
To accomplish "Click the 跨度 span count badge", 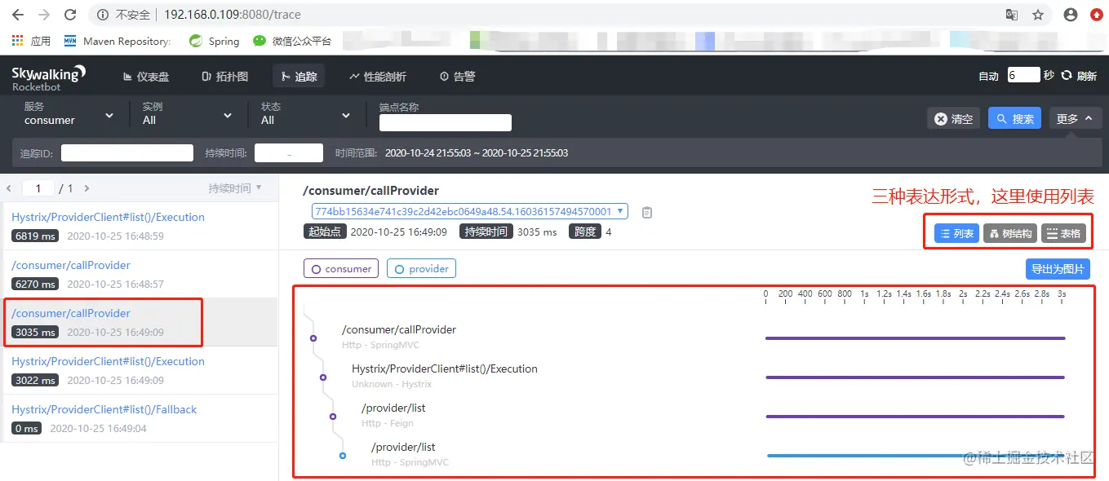I will (584, 232).
